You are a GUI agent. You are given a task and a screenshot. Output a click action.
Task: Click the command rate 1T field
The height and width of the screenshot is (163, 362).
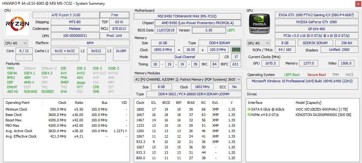pyautogui.click(x=236, y=57)
